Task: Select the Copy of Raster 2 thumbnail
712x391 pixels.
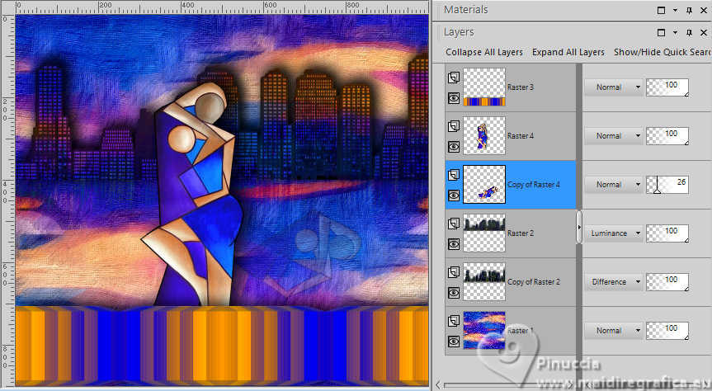Action: 484,281
